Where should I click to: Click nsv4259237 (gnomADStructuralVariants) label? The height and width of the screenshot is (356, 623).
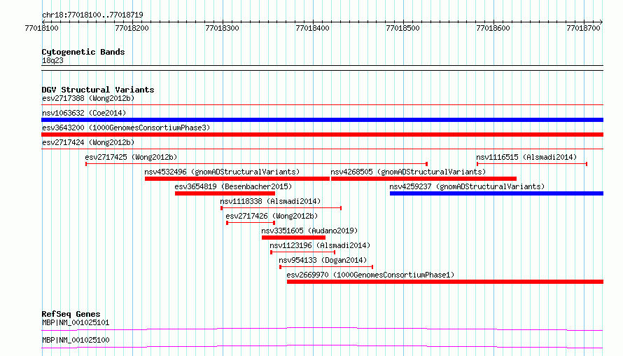click(467, 186)
